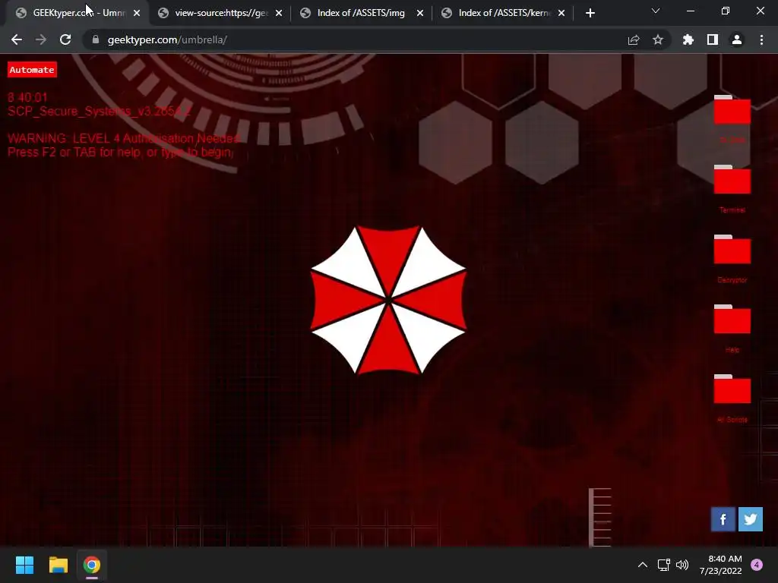Open the notification badge showing 4
Screen dimensions: 778x583
(x=757, y=565)
